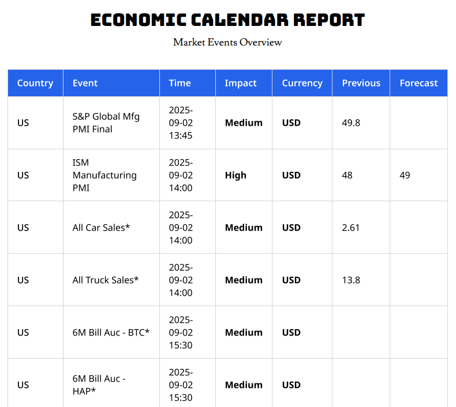Click the Forecast column header
The image size is (456, 407).
[418, 83]
